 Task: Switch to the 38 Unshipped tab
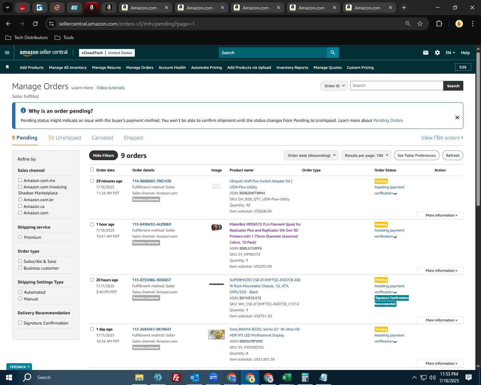(x=64, y=138)
